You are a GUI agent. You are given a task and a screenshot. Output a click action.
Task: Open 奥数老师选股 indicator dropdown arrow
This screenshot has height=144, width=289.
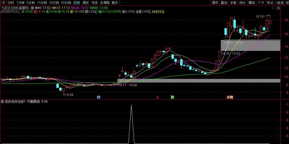click(x=3, y=101)
